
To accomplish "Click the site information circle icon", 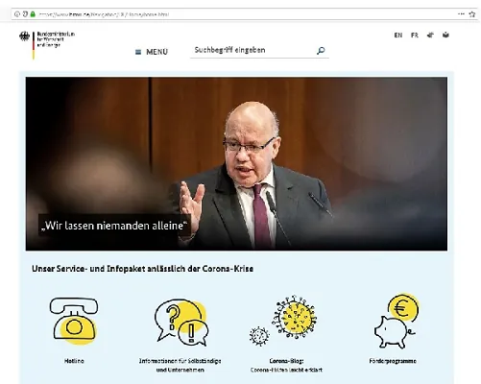I will tap(17, 14).
